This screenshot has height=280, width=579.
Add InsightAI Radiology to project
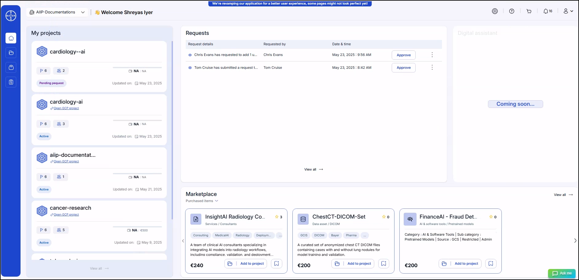[246, 263]
